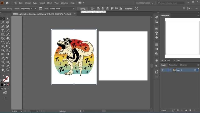
Task: Open artboard number dropdown in status bar
Action: 38,111
